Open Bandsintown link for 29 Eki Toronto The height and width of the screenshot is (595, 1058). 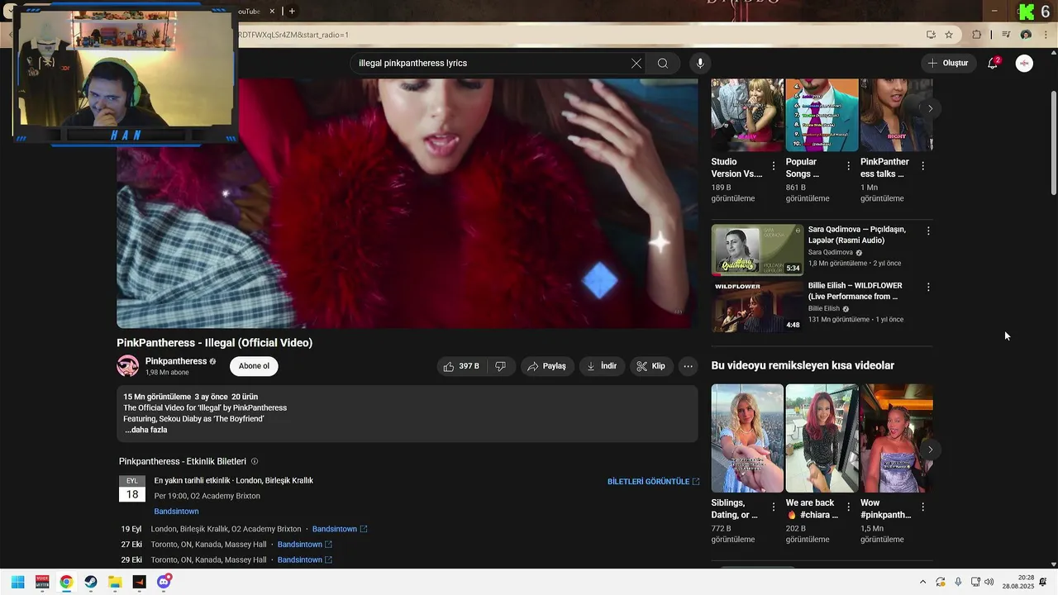pos(305,559)
